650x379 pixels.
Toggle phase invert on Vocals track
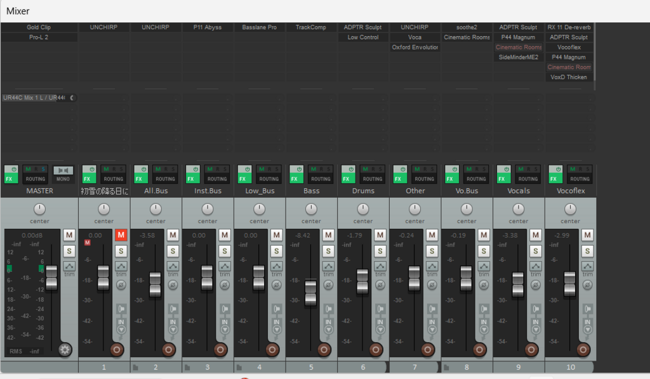tap(536, 285)
